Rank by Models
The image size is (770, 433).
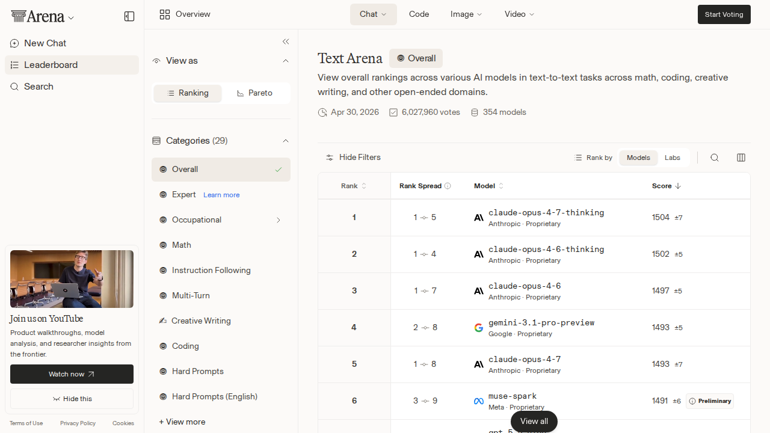pyautogui.click(x=638, y=158)
